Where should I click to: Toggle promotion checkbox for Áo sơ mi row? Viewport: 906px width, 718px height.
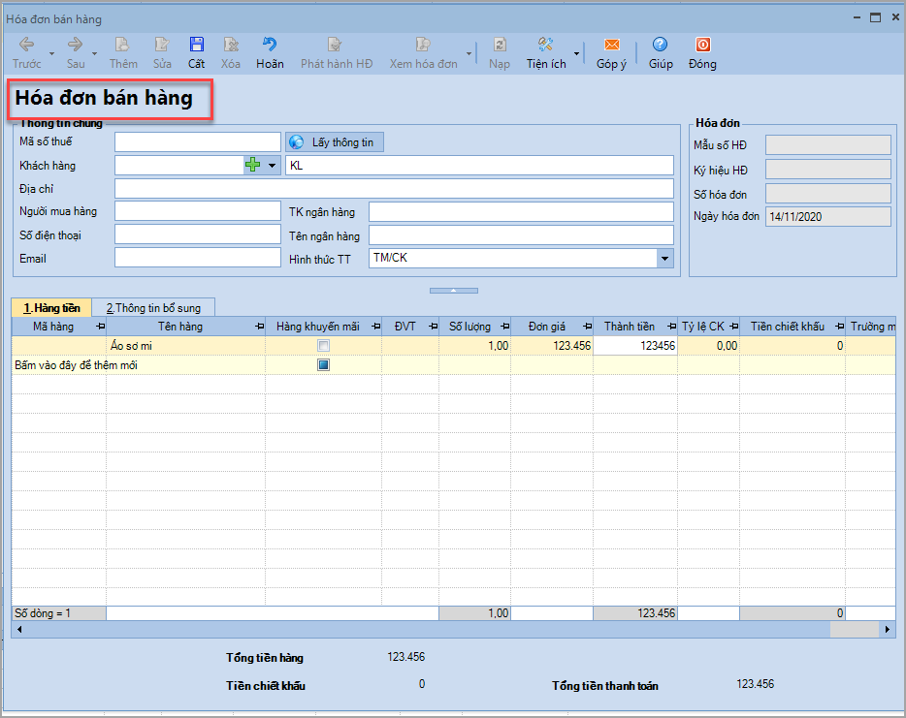pyautogui.click(x=324, y=346)
